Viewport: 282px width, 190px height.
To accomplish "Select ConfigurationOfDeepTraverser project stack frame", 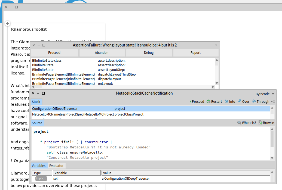I will 151,109.
